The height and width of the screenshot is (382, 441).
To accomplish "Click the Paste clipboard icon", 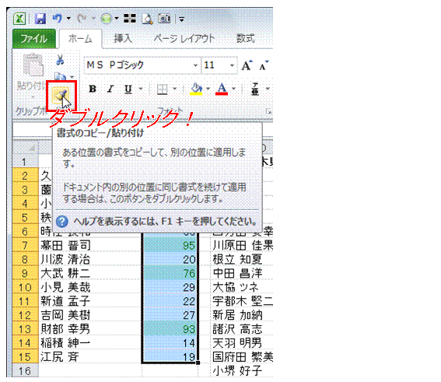I will (x=33, y=65).
